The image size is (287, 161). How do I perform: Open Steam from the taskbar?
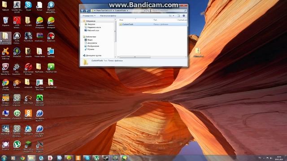106,158
